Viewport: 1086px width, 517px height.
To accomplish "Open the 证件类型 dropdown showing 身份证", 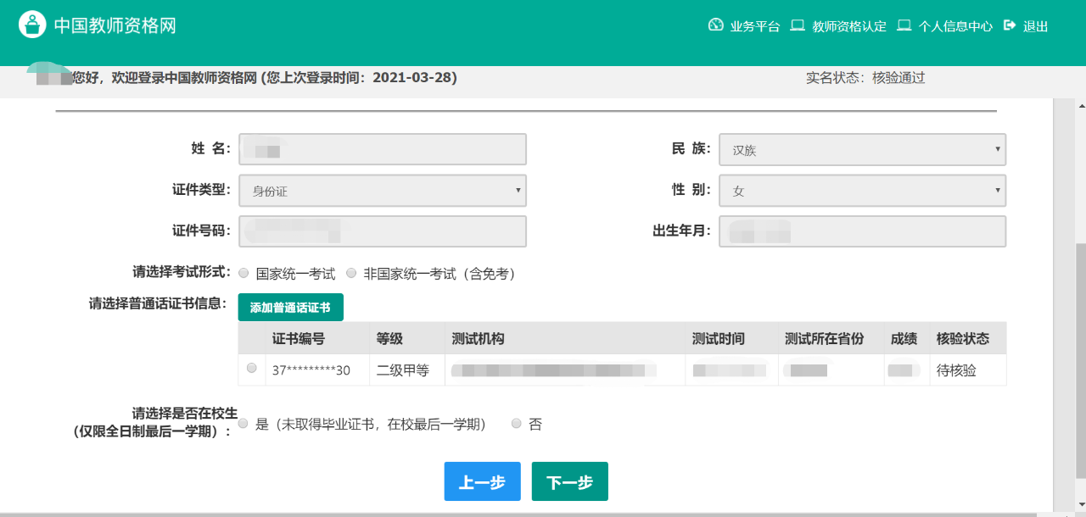I will [x=383, y=191].
